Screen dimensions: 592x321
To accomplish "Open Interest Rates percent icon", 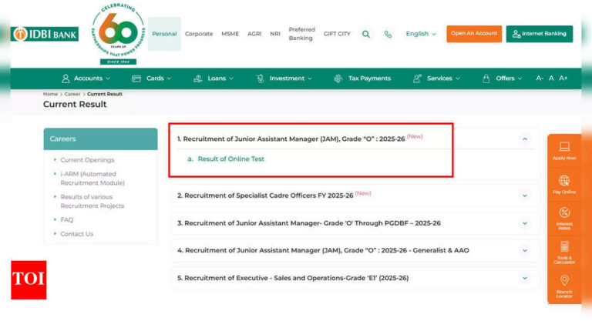I will point(564,212).
